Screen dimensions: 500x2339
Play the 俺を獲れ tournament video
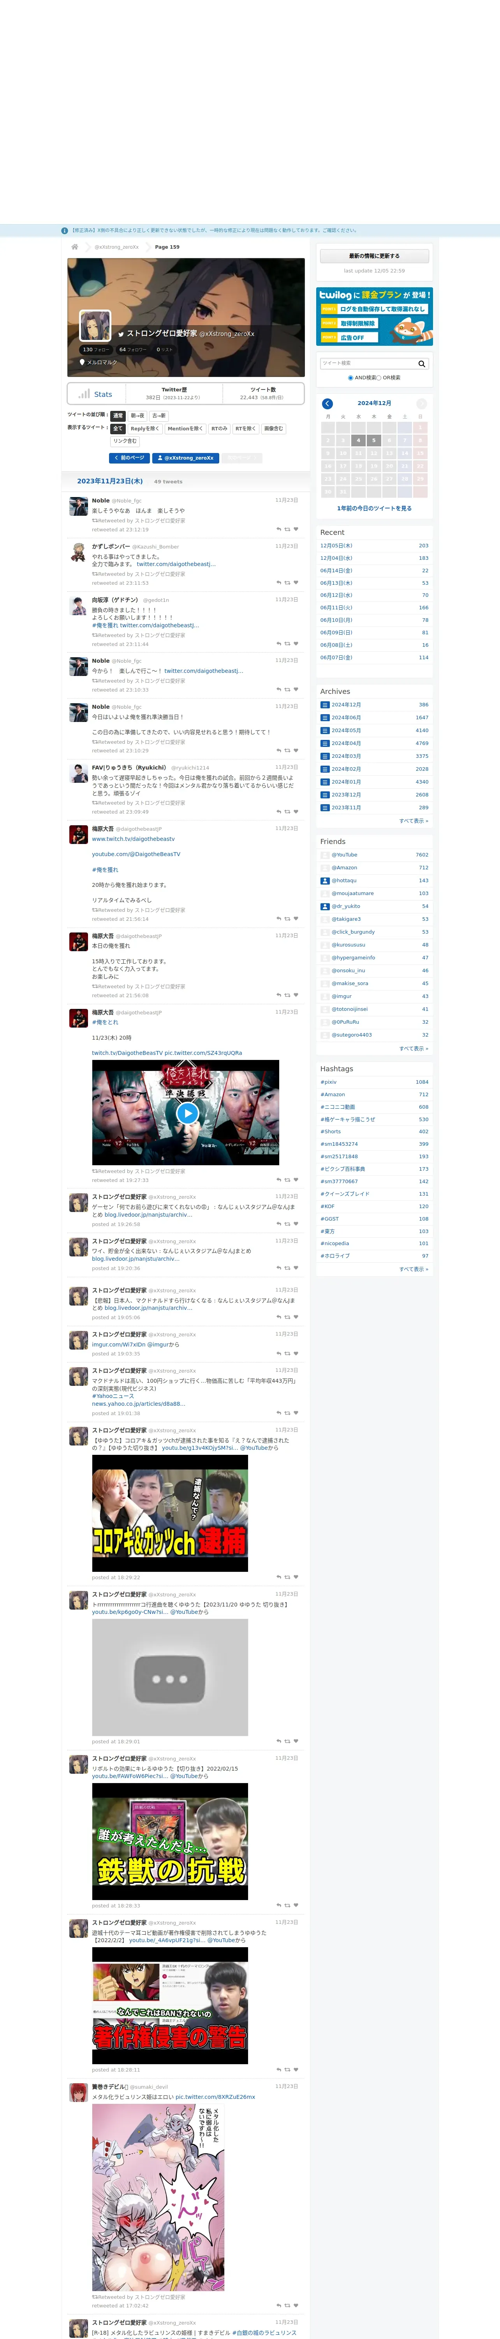tap(187, 1113)
